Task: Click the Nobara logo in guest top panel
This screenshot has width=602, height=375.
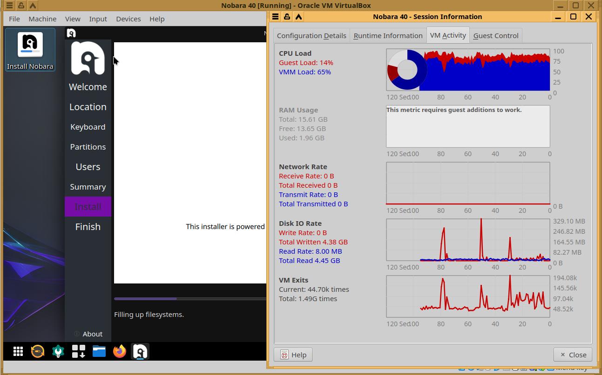Action: pyautogui.click(x=71, y=33)
